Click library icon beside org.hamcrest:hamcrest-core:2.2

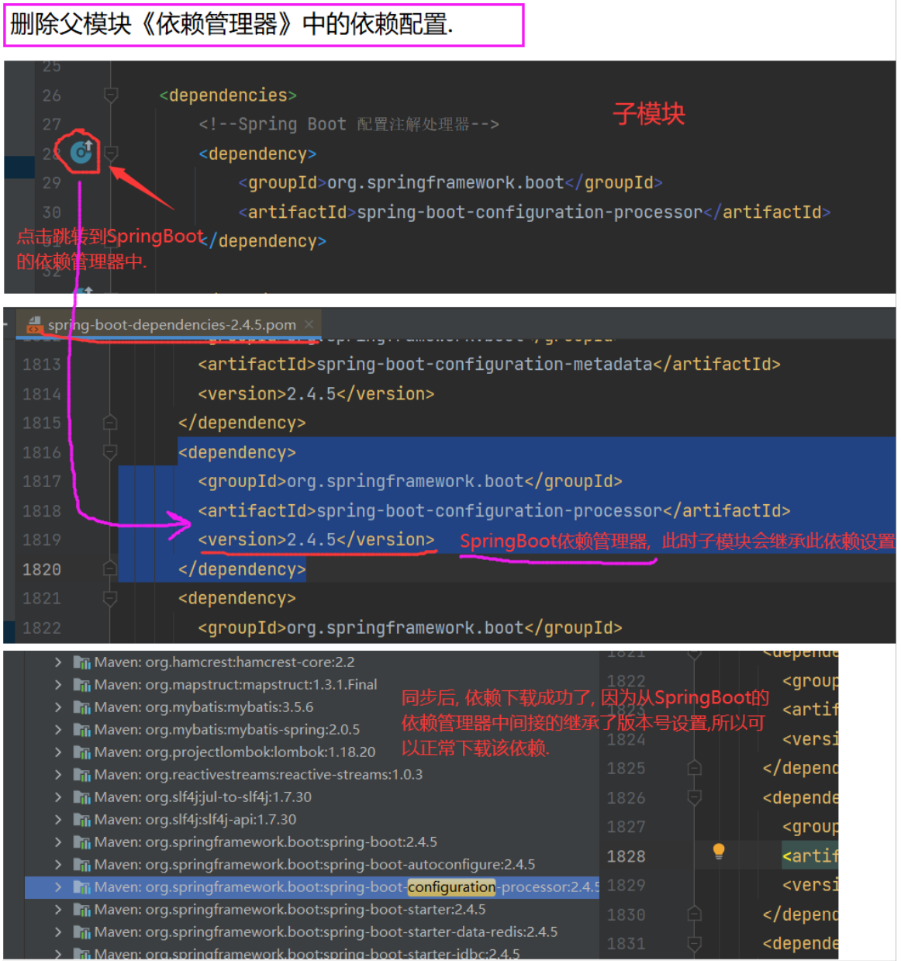(x=81, y=662)
